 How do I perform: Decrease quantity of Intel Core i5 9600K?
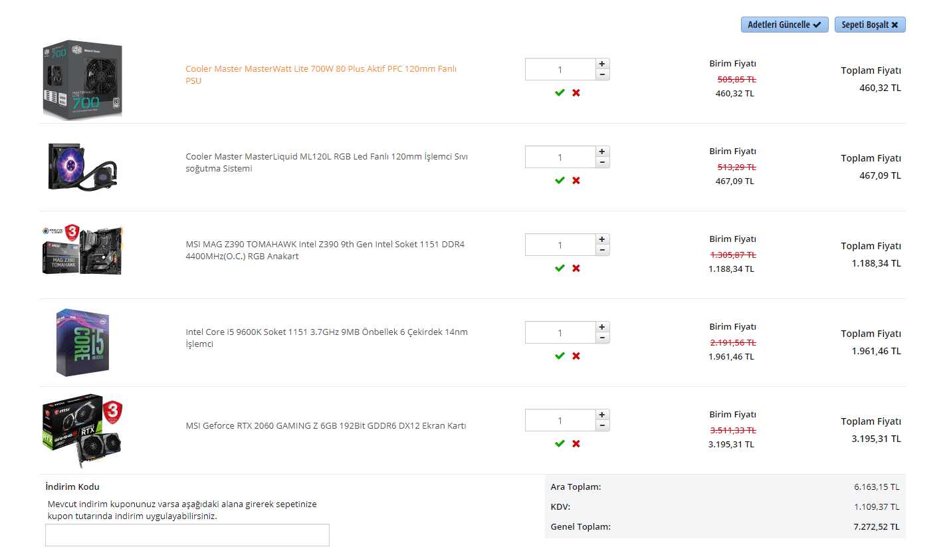pos(602,338)
